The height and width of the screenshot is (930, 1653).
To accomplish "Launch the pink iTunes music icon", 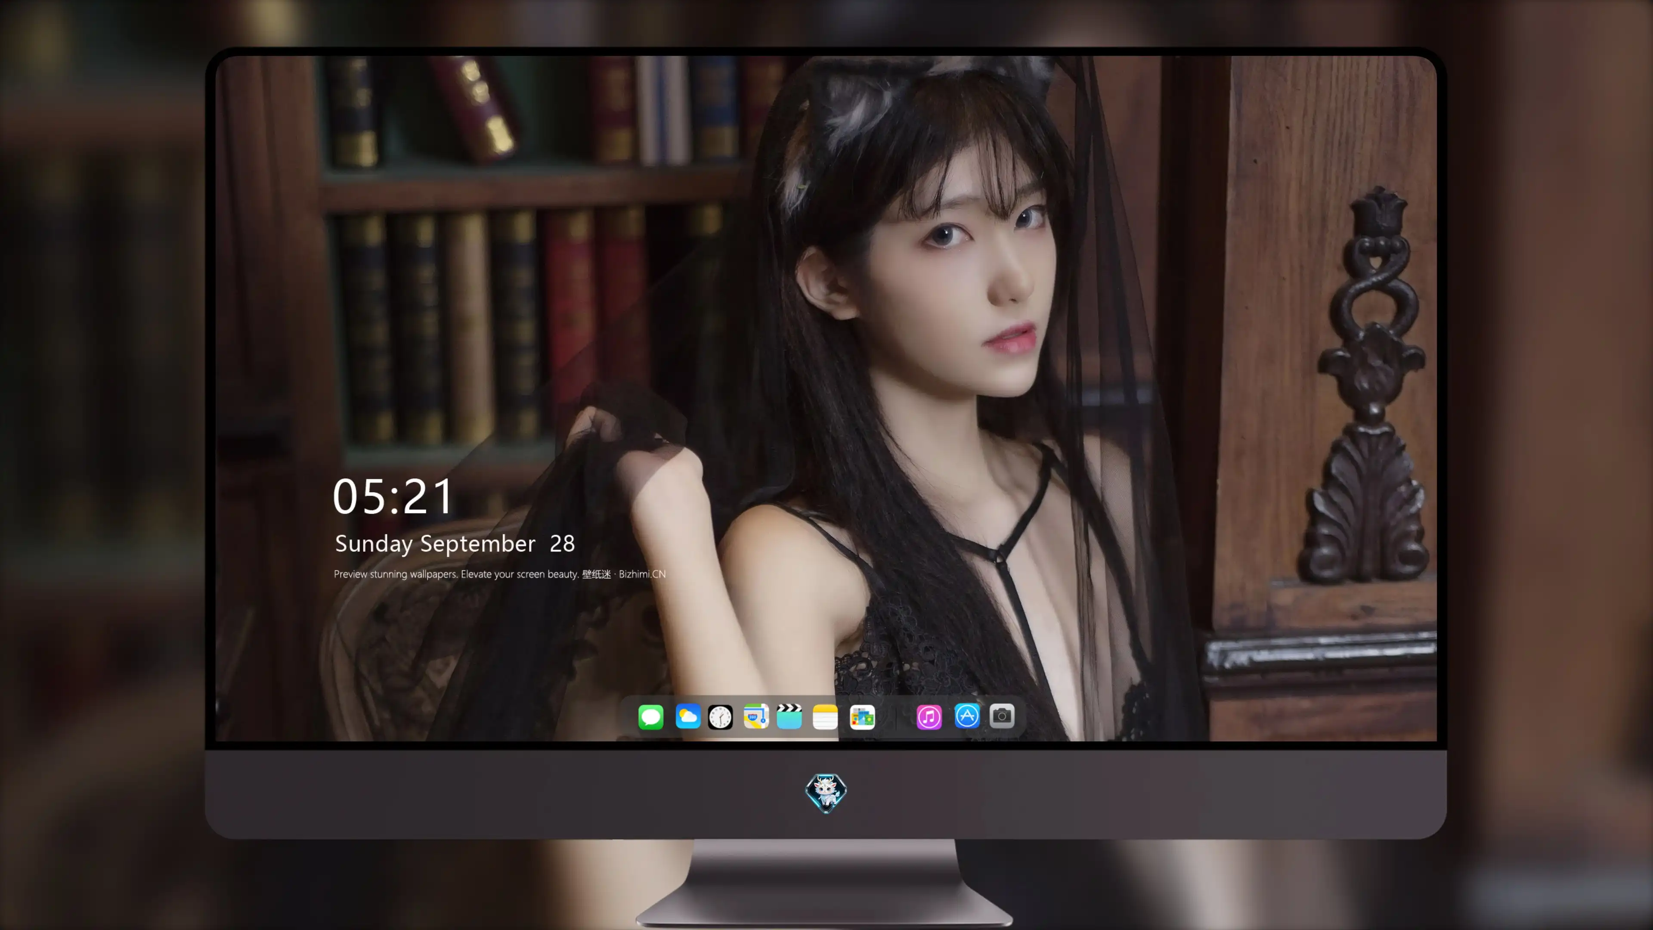I will pos(929,716).
